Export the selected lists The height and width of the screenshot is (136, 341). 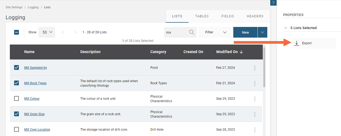click(x=306, y=43)
